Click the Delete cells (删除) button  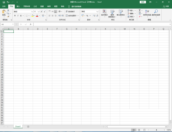pos(132,14)
